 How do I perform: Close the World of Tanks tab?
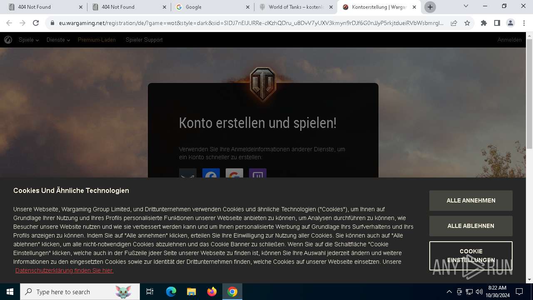coord(331,7)
